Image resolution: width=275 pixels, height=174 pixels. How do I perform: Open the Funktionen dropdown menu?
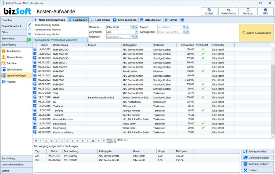click(78, 20)
